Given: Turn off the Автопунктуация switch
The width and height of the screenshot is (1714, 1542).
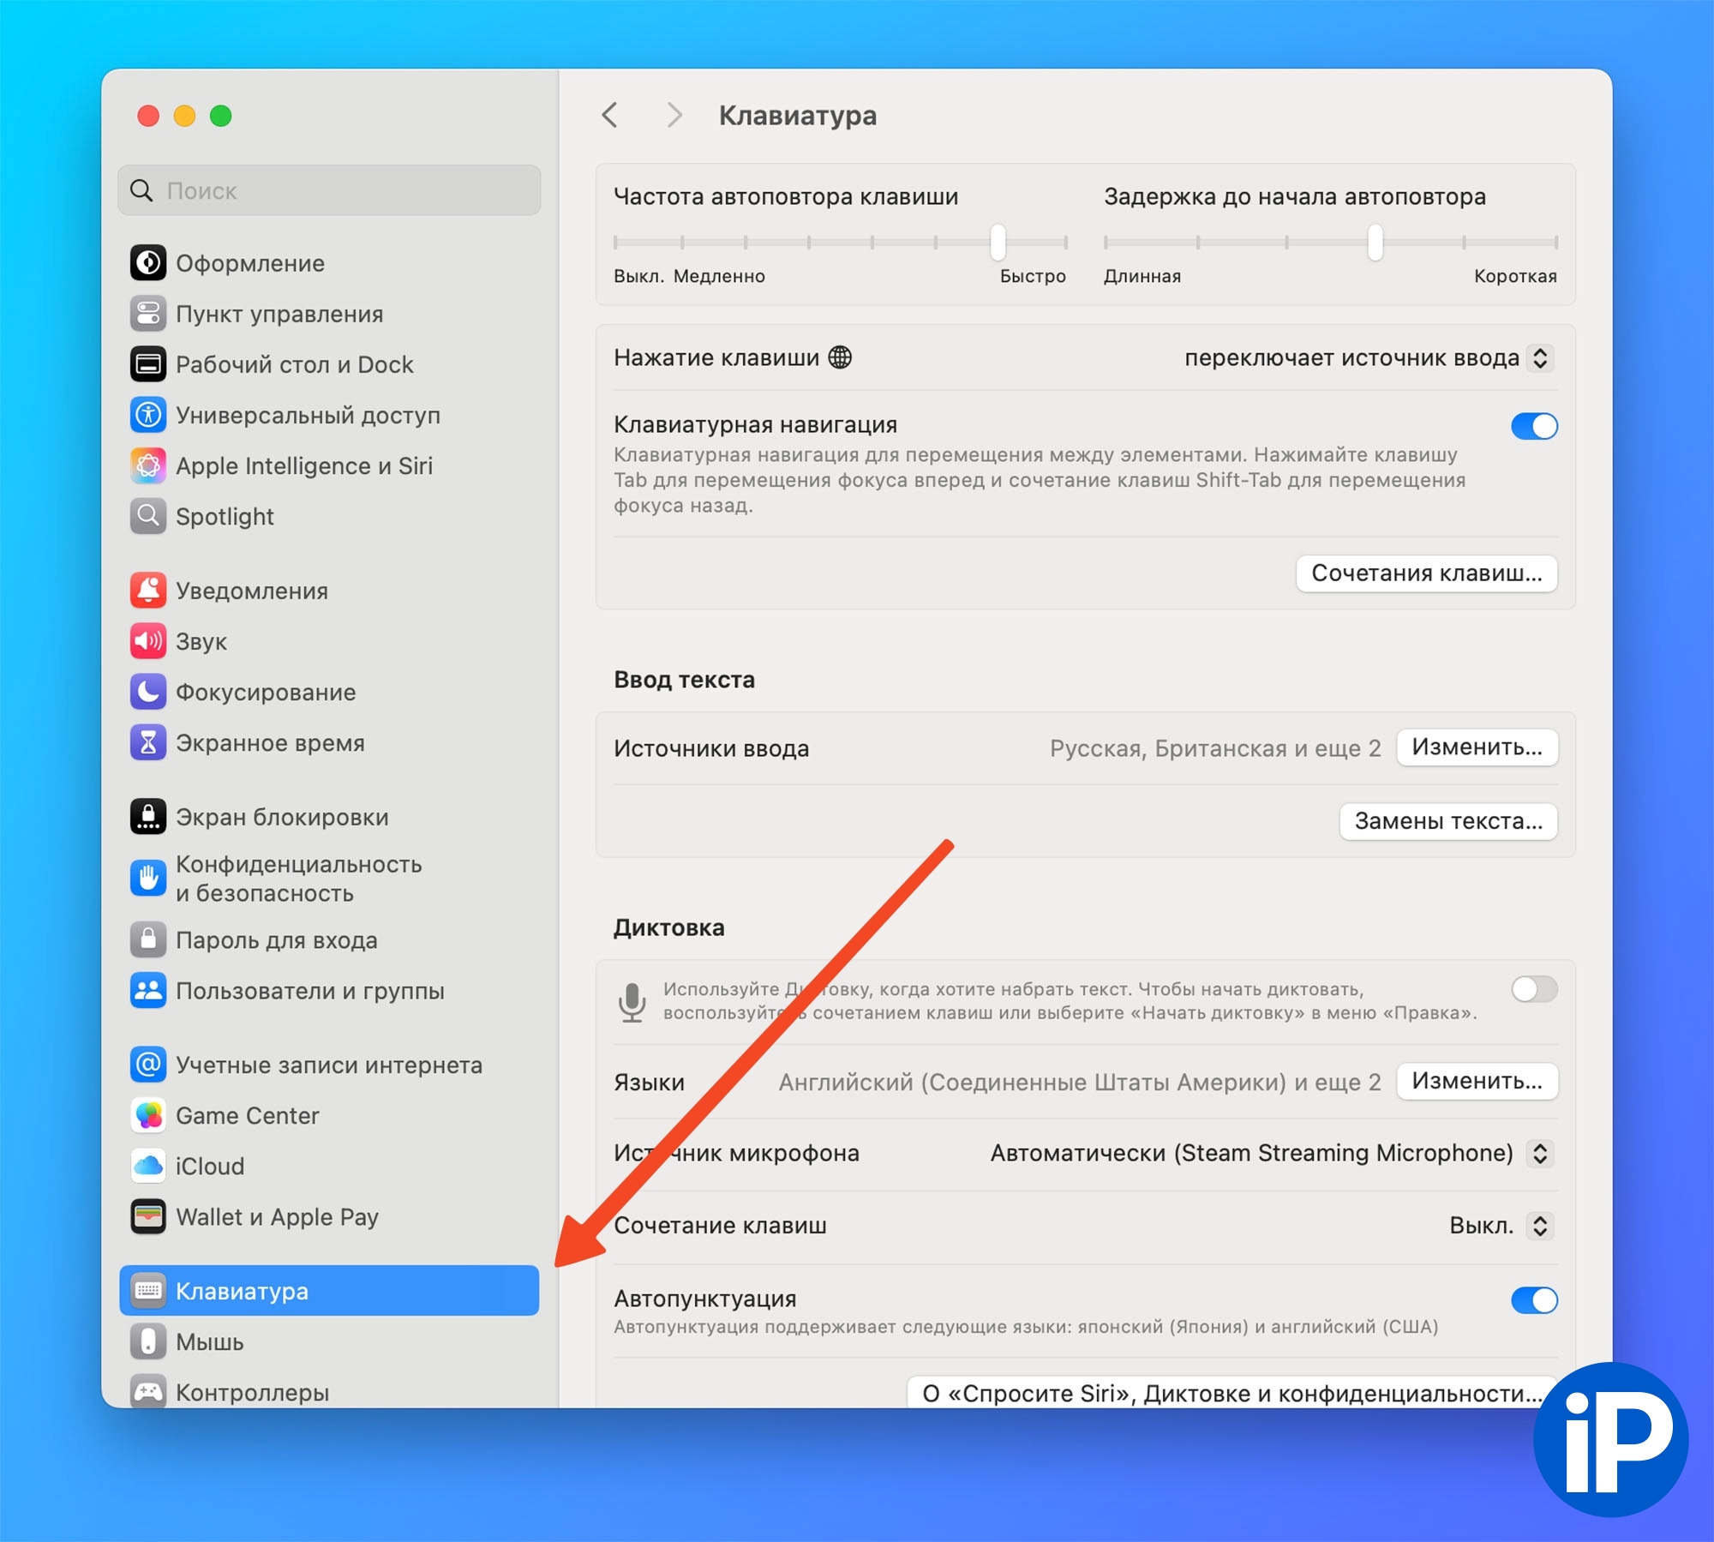Looking at the screenshot, I should (1533, 1300).
